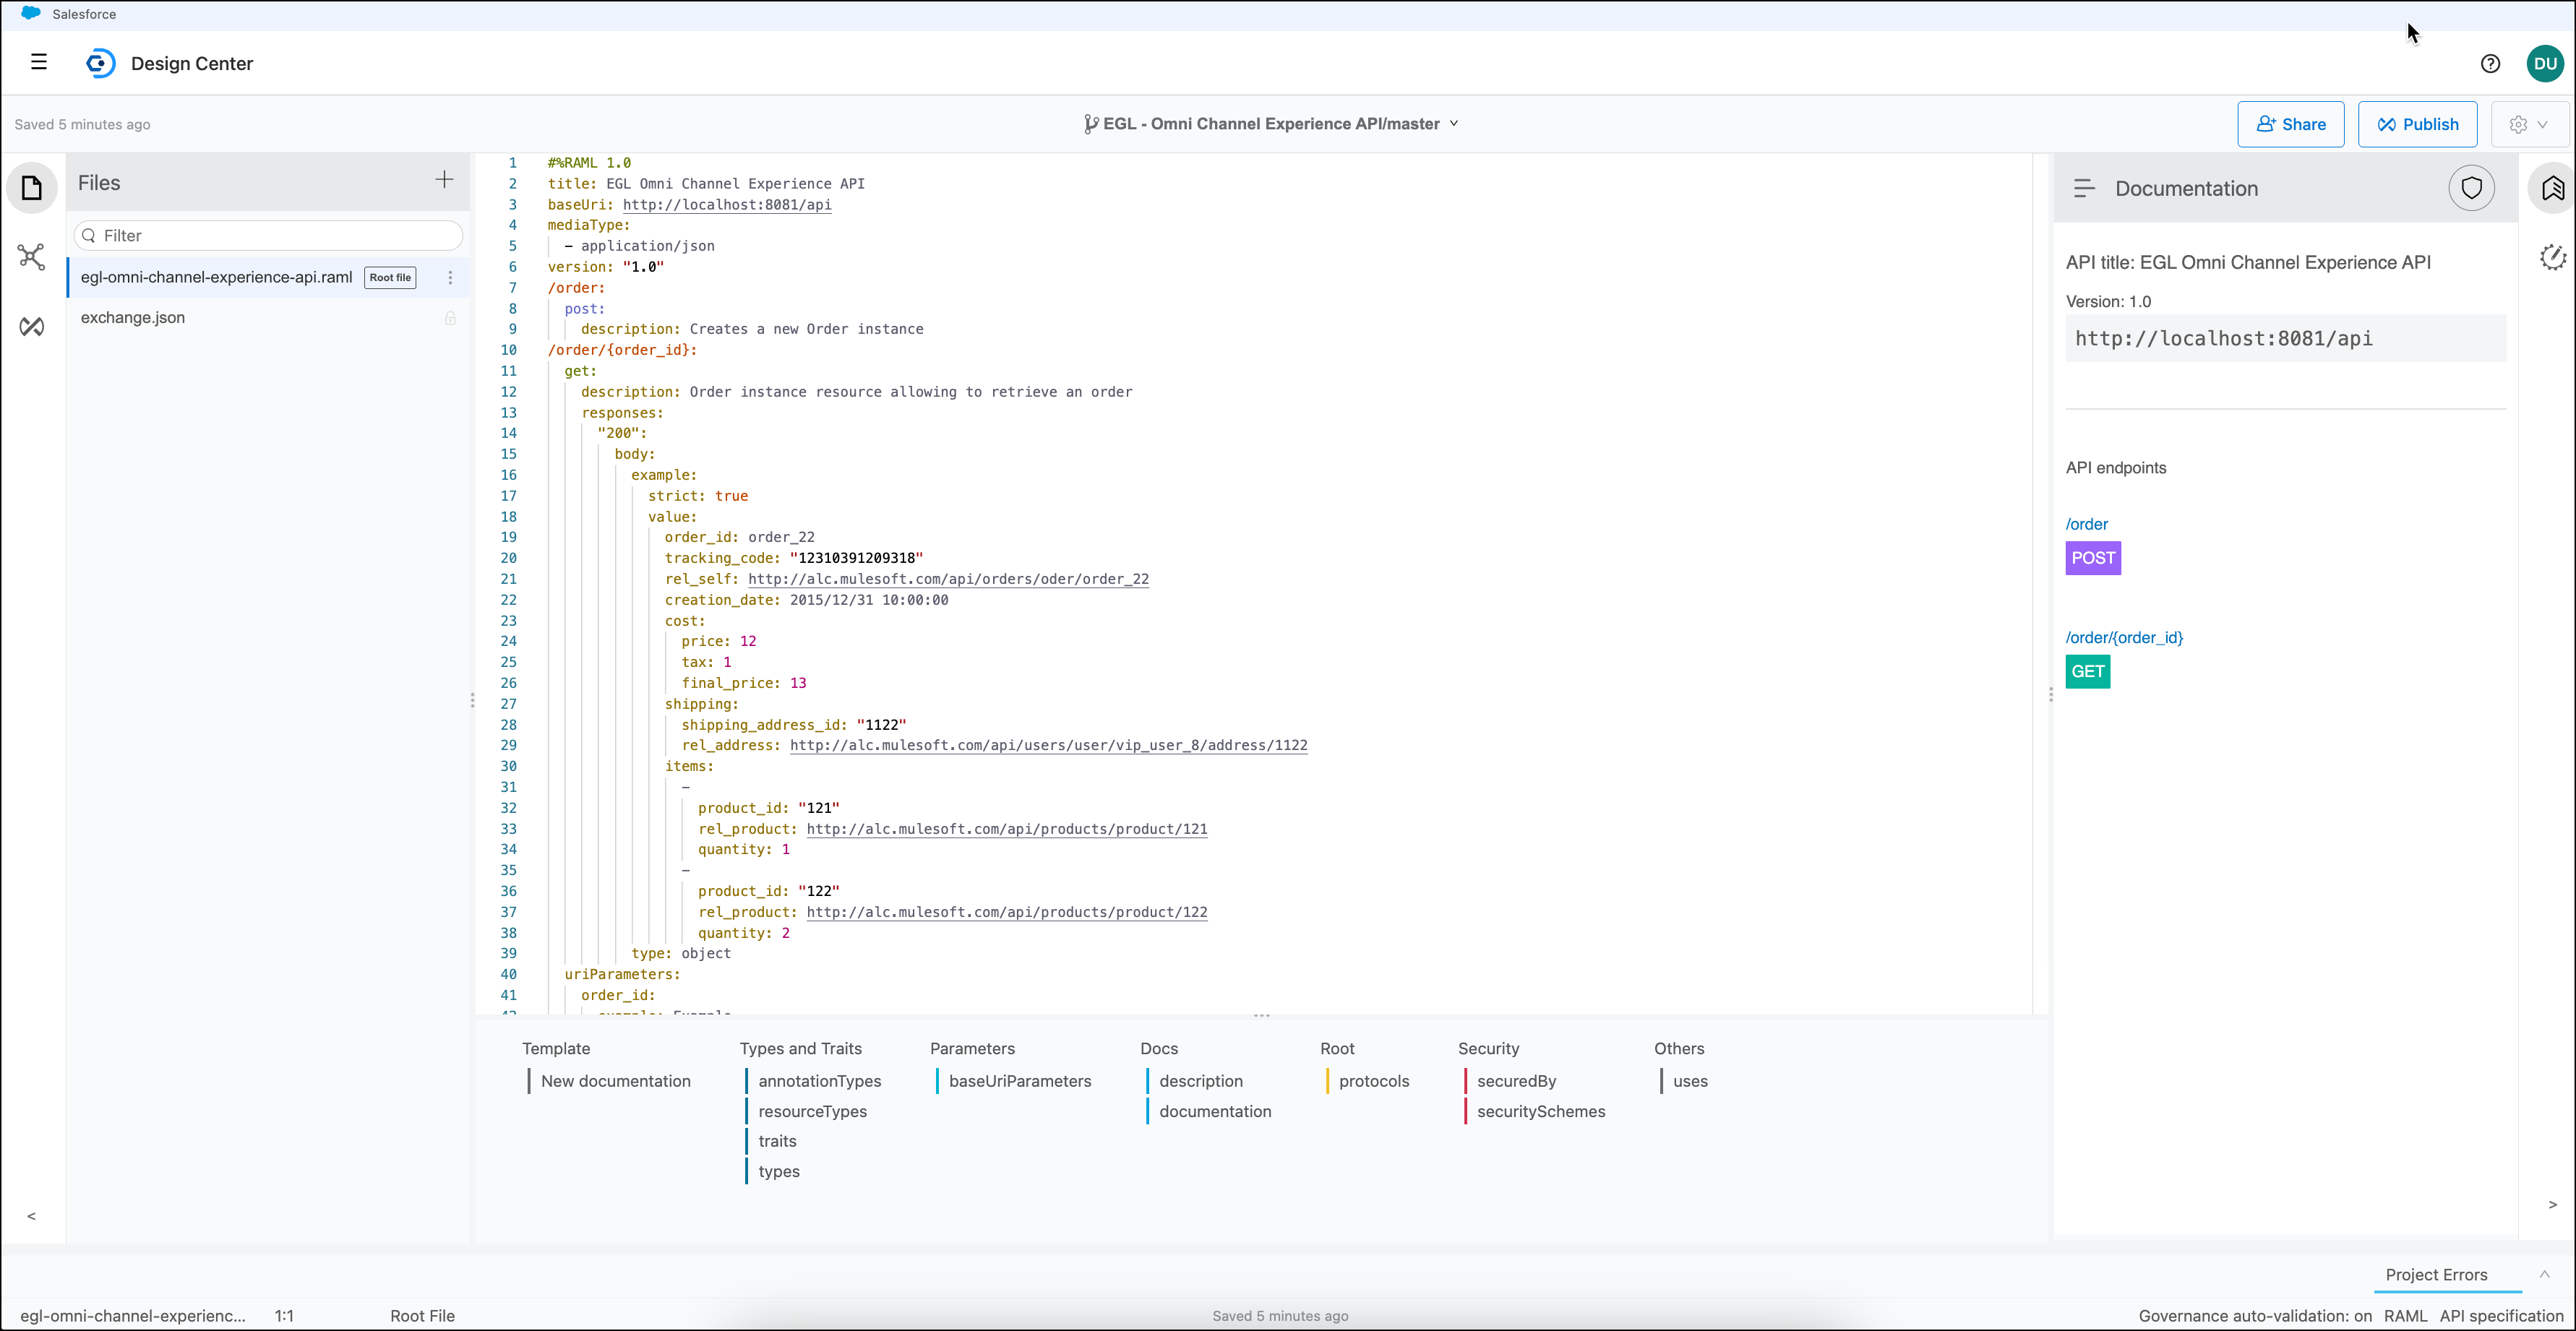The width and height of the screenshot is (2576, 1331).
Task: Click the Governance auto-validation status
Action: [x=2255, y=1316]
